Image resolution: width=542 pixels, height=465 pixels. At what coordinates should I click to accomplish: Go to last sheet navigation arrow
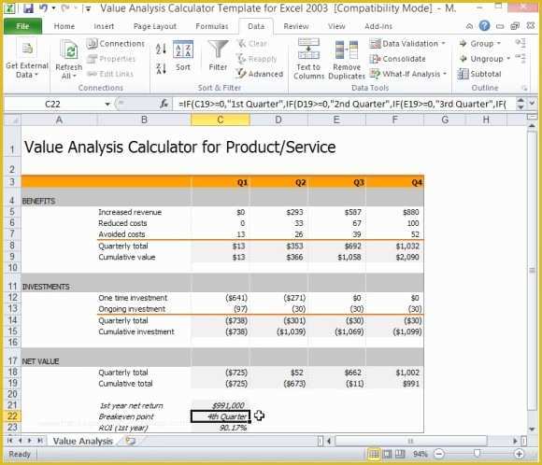[40, 441]
